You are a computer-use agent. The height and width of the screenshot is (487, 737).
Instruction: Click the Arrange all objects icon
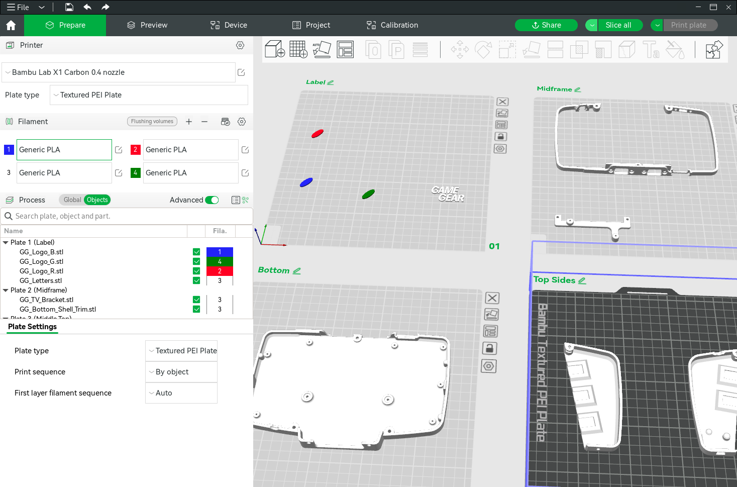[345, 49]
